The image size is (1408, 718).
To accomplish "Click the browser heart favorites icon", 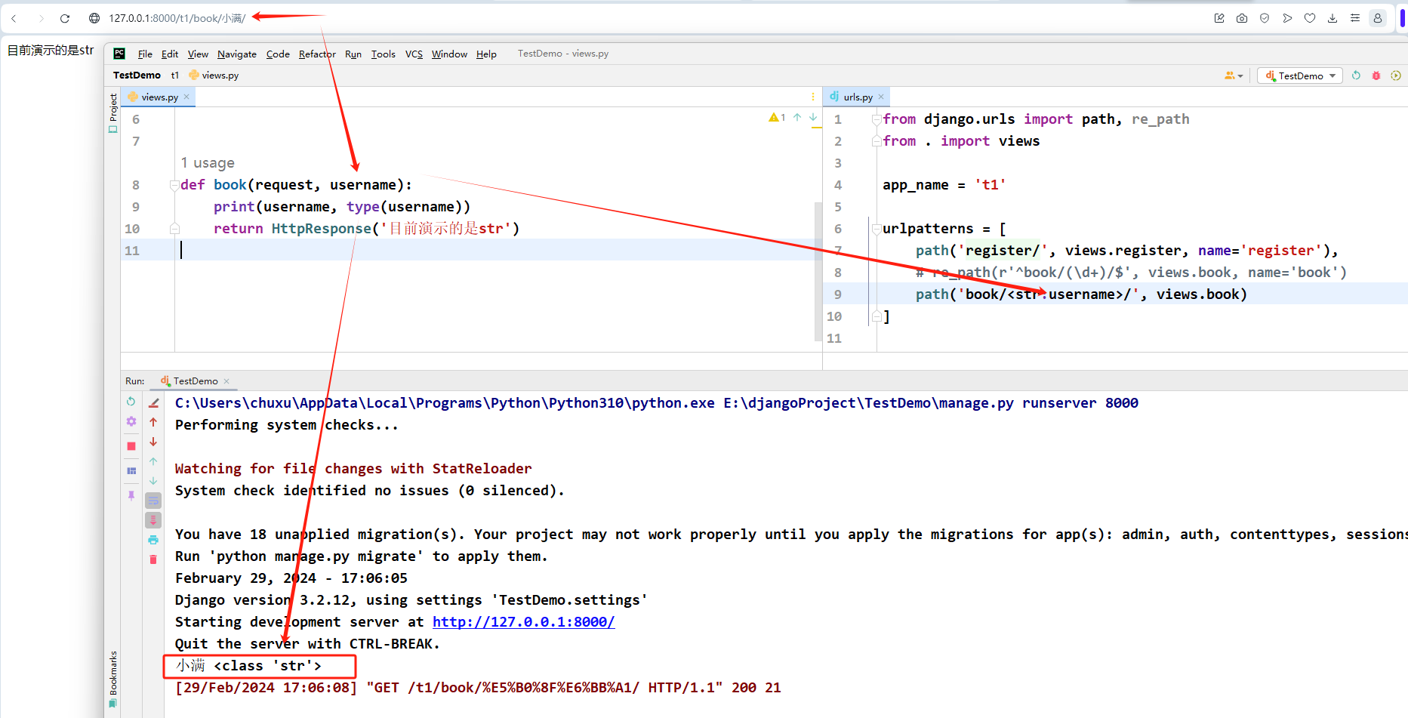I will (1310, 18).
